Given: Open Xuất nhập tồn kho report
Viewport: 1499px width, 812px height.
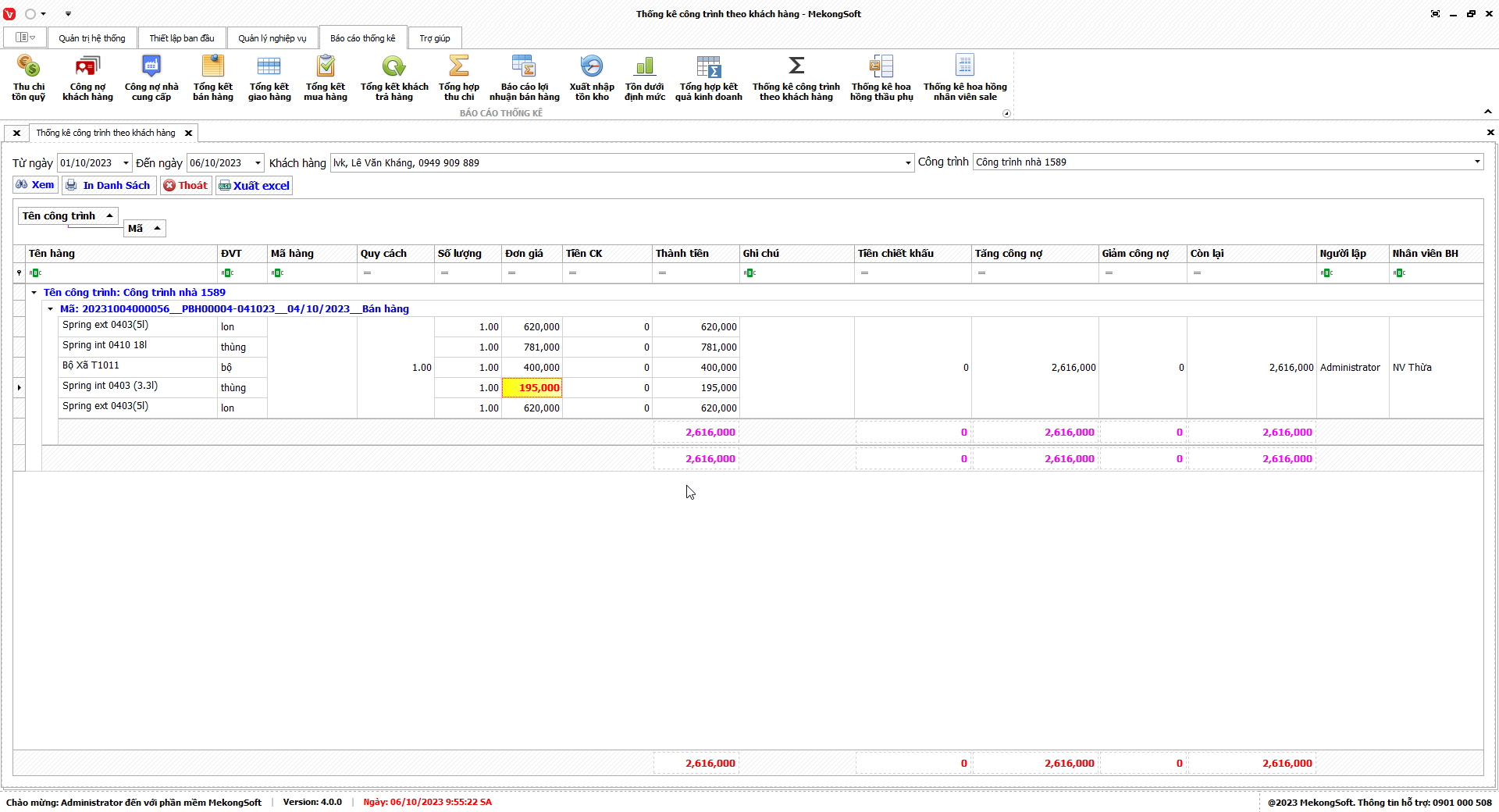Looking at the screenshot, I should pos(591,78).
